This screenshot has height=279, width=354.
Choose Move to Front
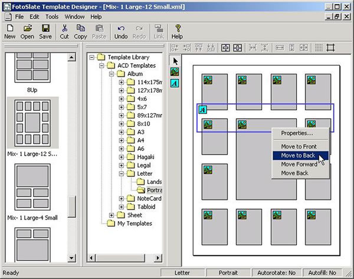[300, 146]
